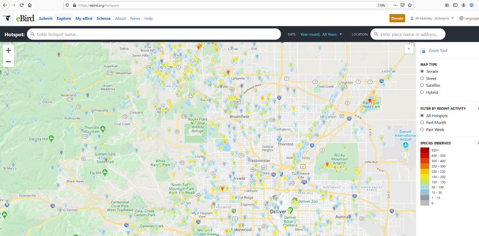Click the 500+ dark red legend swatch
Image resolution: width=479 pixels, height=236 pixels.
(424, 150)
